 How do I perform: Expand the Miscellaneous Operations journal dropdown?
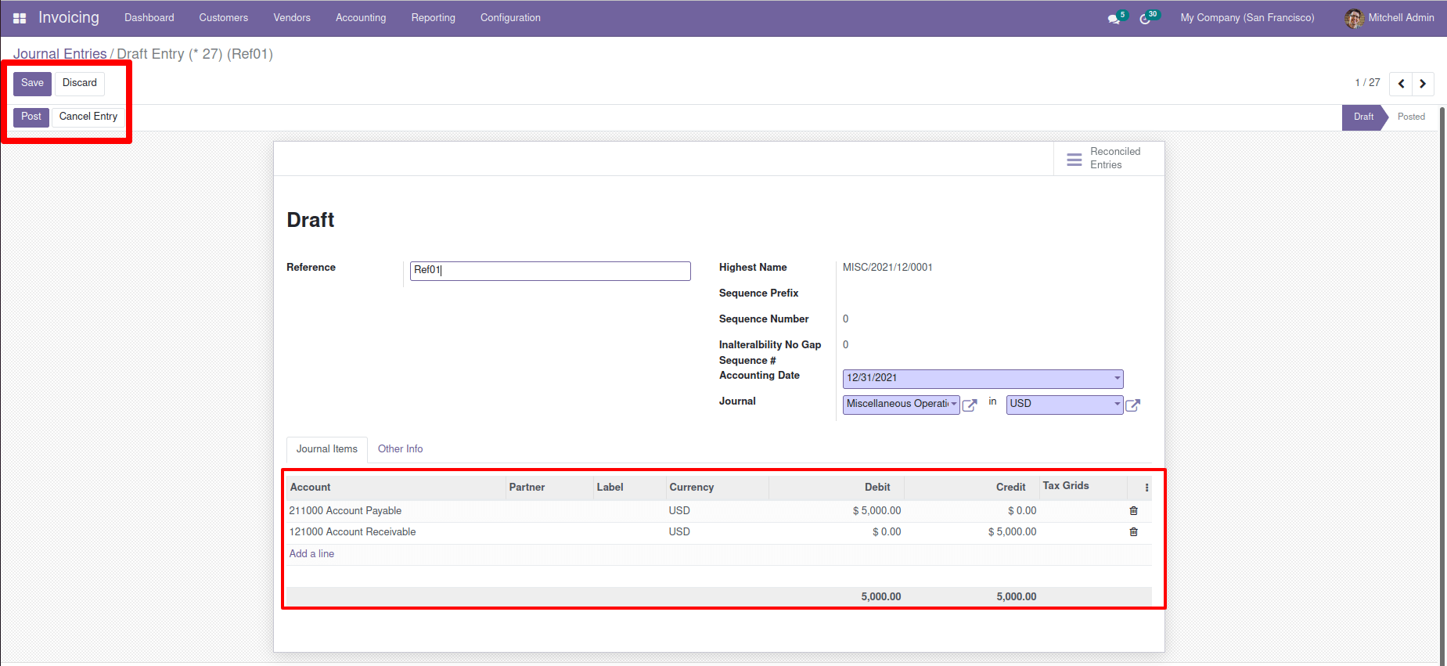(x=954, y=405)
